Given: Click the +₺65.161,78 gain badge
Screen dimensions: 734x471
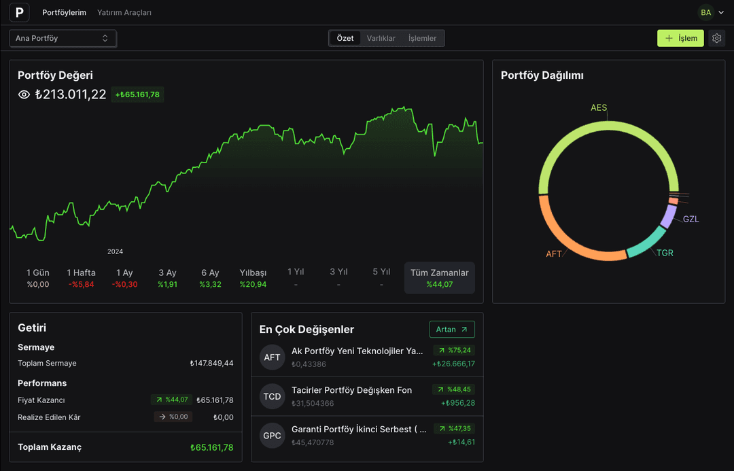Looking at the screenshot, I should pyautogui.click(x=137, y=94).
